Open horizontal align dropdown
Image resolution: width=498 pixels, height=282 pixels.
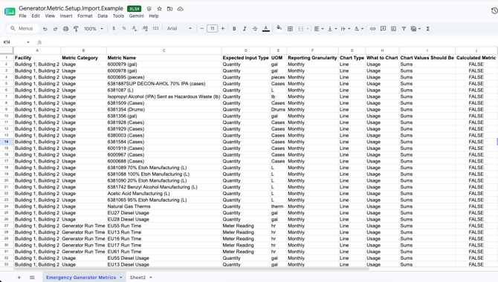click(319, 28)
